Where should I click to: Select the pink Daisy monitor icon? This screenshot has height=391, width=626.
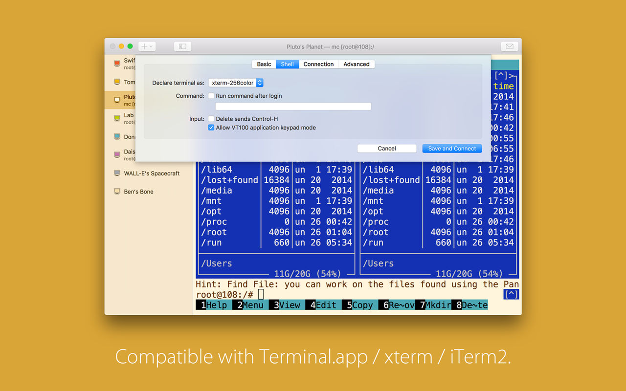[x=117, y=154]
